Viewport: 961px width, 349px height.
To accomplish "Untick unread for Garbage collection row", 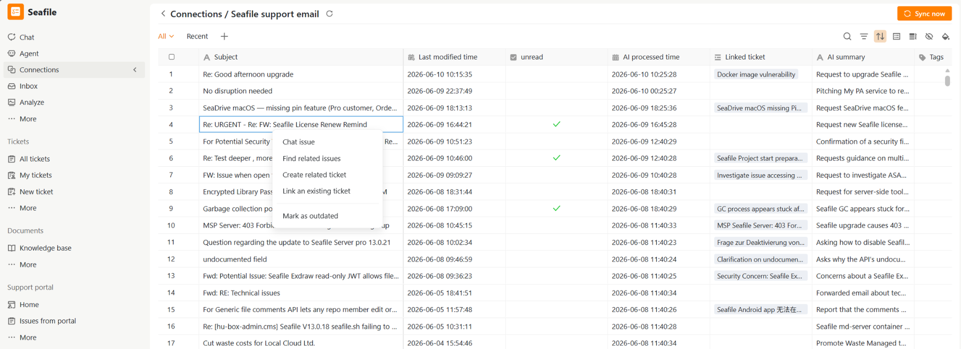I will tap(557, 208).
